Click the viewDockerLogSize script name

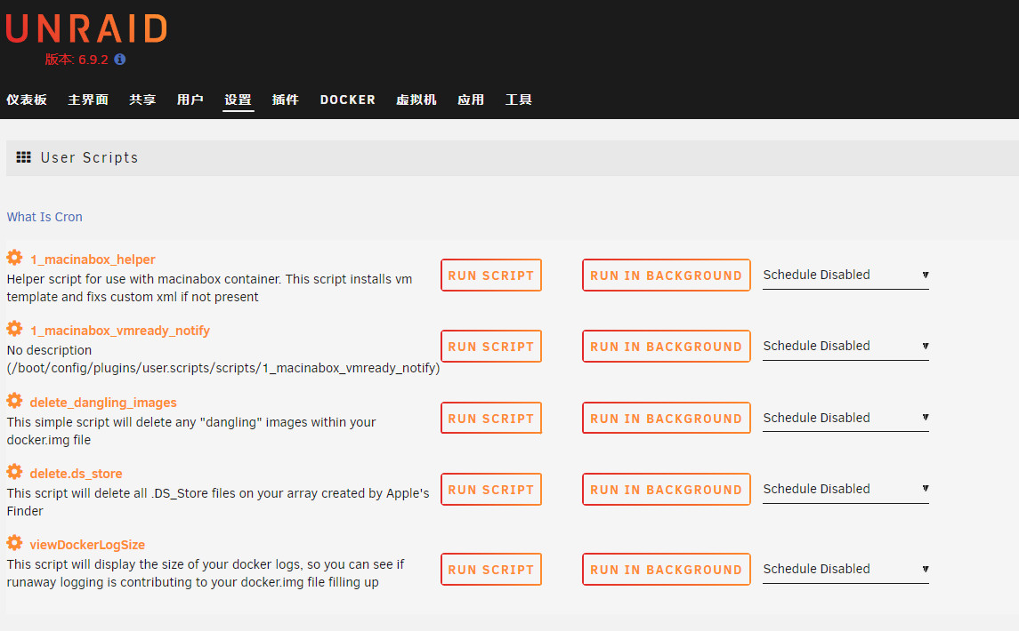click(88, 545)
